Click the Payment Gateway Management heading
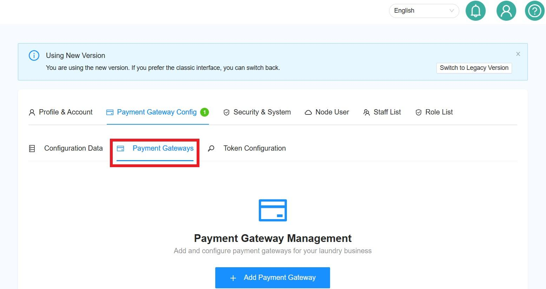The width and height of the screenshot is (546, 289). coord(273,238)
